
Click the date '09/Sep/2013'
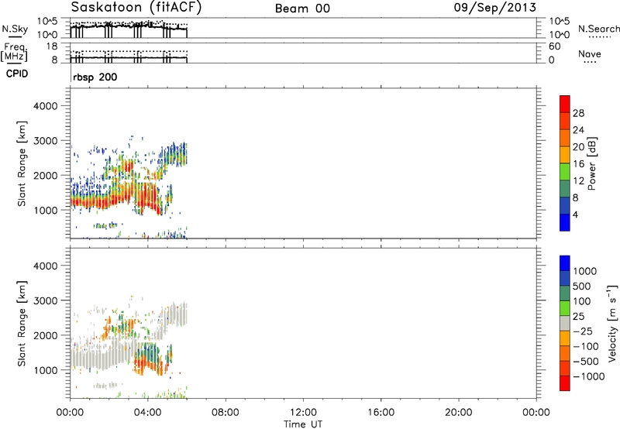coord(495,8)
